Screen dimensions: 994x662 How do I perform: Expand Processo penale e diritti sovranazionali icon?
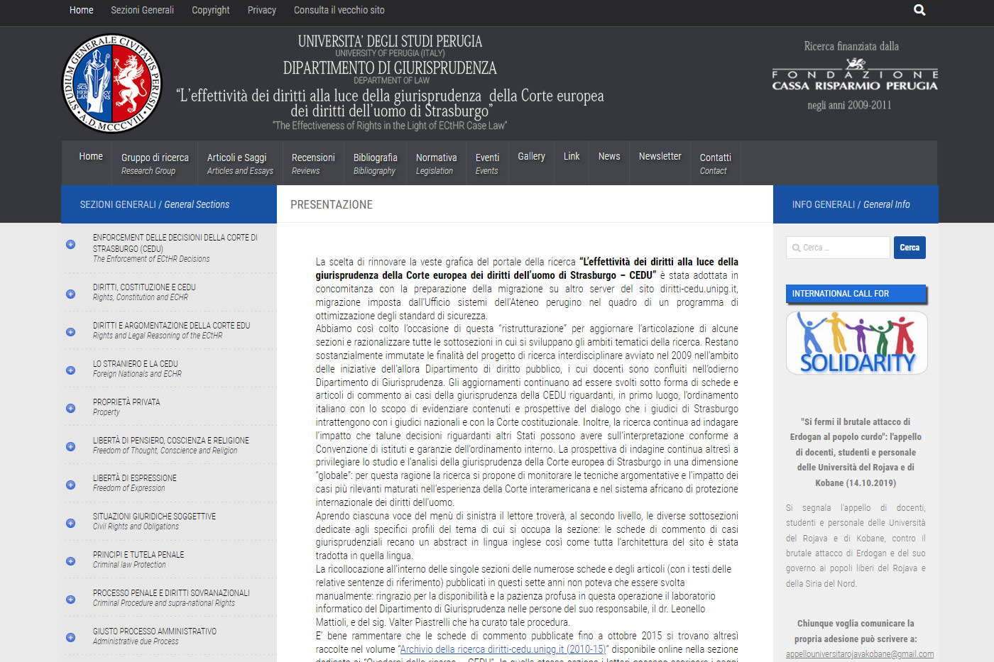point(70,600)
